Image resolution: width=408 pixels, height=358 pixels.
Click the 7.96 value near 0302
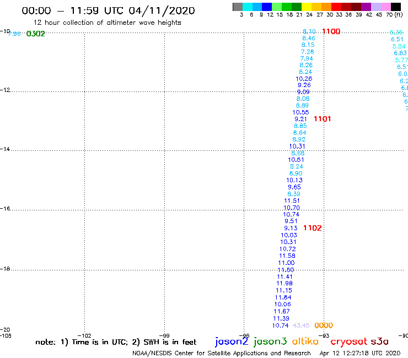[x=14, y=34]
